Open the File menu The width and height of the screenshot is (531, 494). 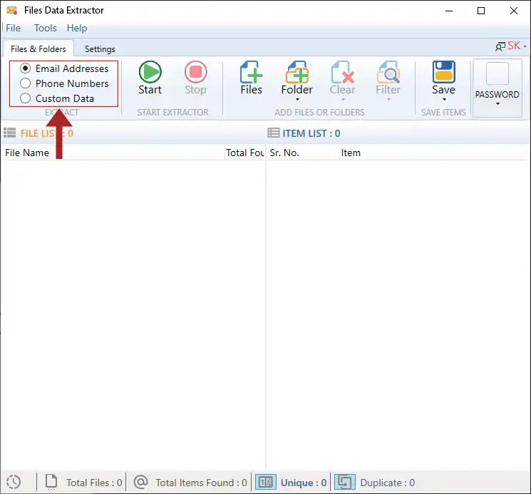click(14, 28)
